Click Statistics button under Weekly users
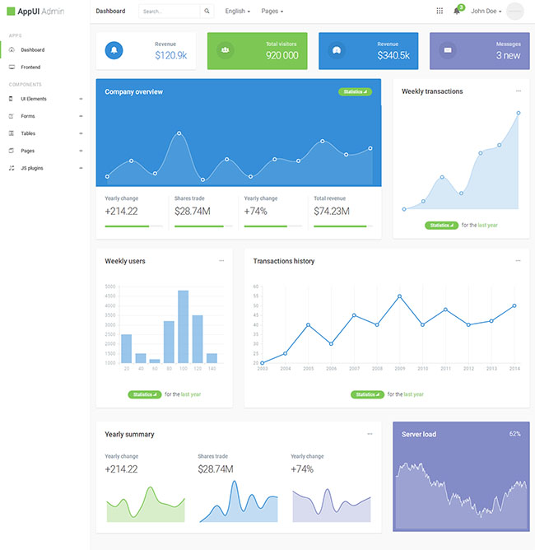Screen dimensions: 535x550 (144, 394)
